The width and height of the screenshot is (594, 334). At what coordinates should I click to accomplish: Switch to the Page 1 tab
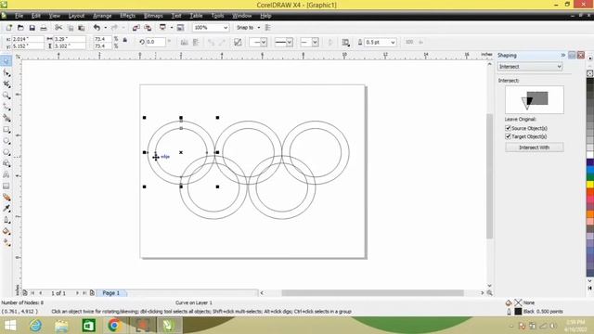tap(111, 293)
